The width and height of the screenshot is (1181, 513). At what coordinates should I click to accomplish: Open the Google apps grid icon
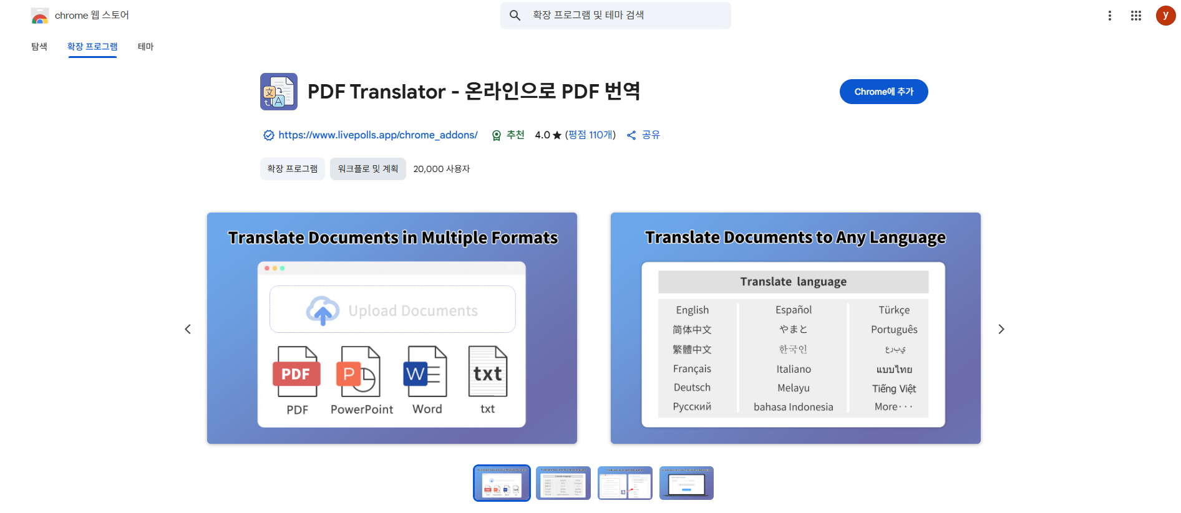pos(1136,16)
